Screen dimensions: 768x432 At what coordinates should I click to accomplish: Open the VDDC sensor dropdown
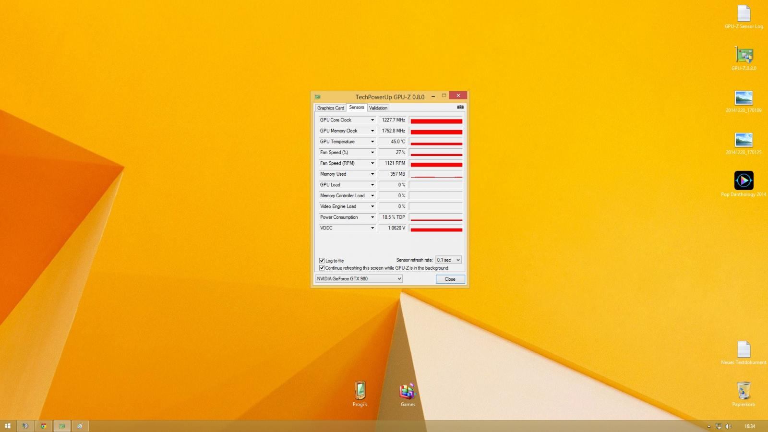pyautogui.click(x=372, y=228)
